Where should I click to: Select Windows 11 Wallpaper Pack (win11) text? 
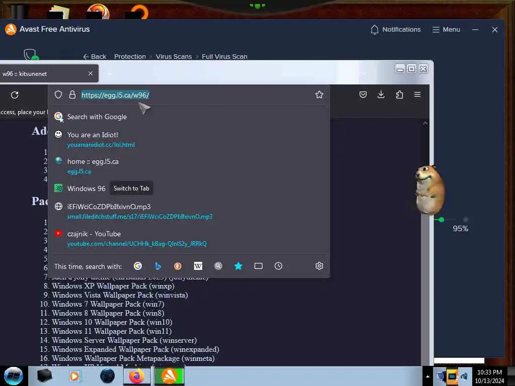click(112, 331)
